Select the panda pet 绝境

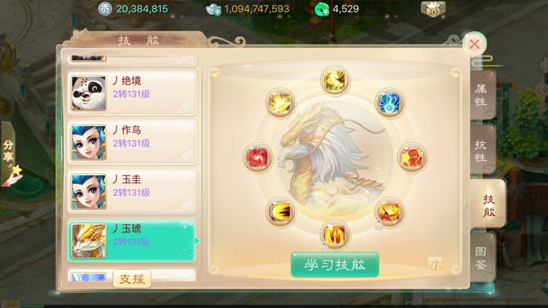click(132, 93)
